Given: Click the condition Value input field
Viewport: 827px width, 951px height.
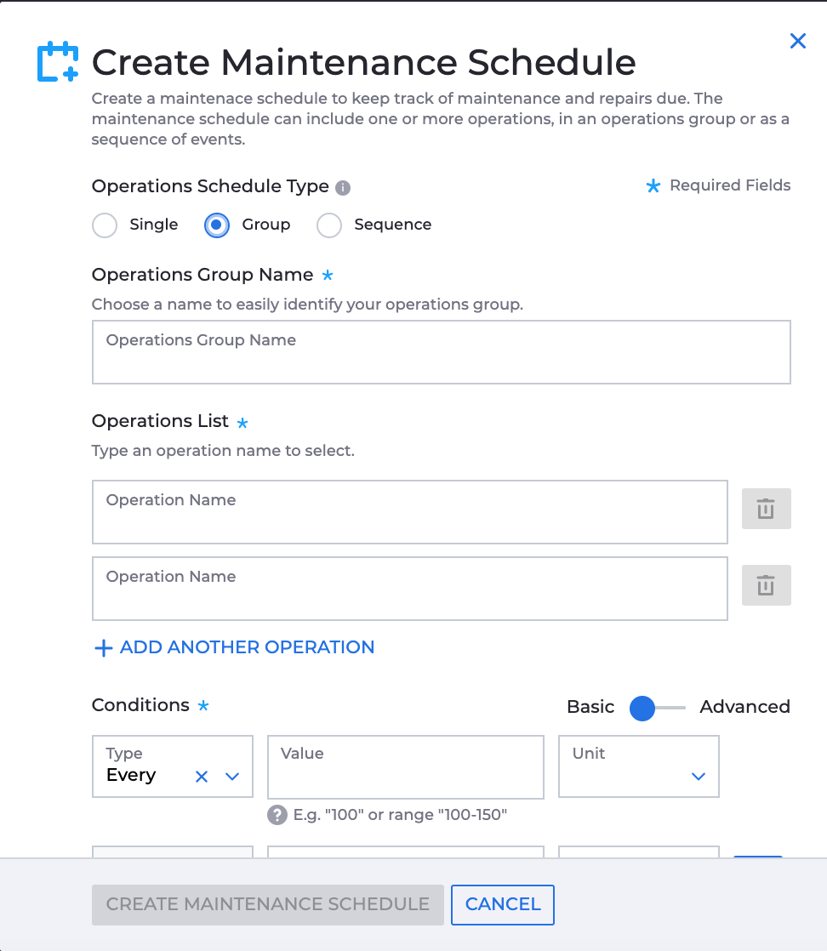Looking at the screenshot, I should click(x=405, y=767).
